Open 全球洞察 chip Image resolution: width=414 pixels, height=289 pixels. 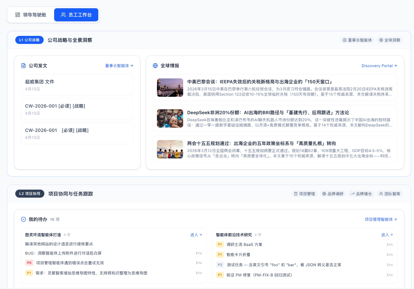coord(390,40)
